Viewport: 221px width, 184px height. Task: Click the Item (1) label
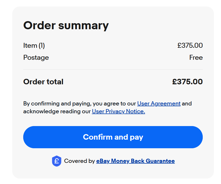point(34,46)
